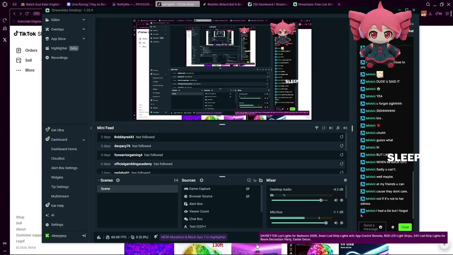
Task: Open performance stats bar-chart icon
Action: (99, 237)
